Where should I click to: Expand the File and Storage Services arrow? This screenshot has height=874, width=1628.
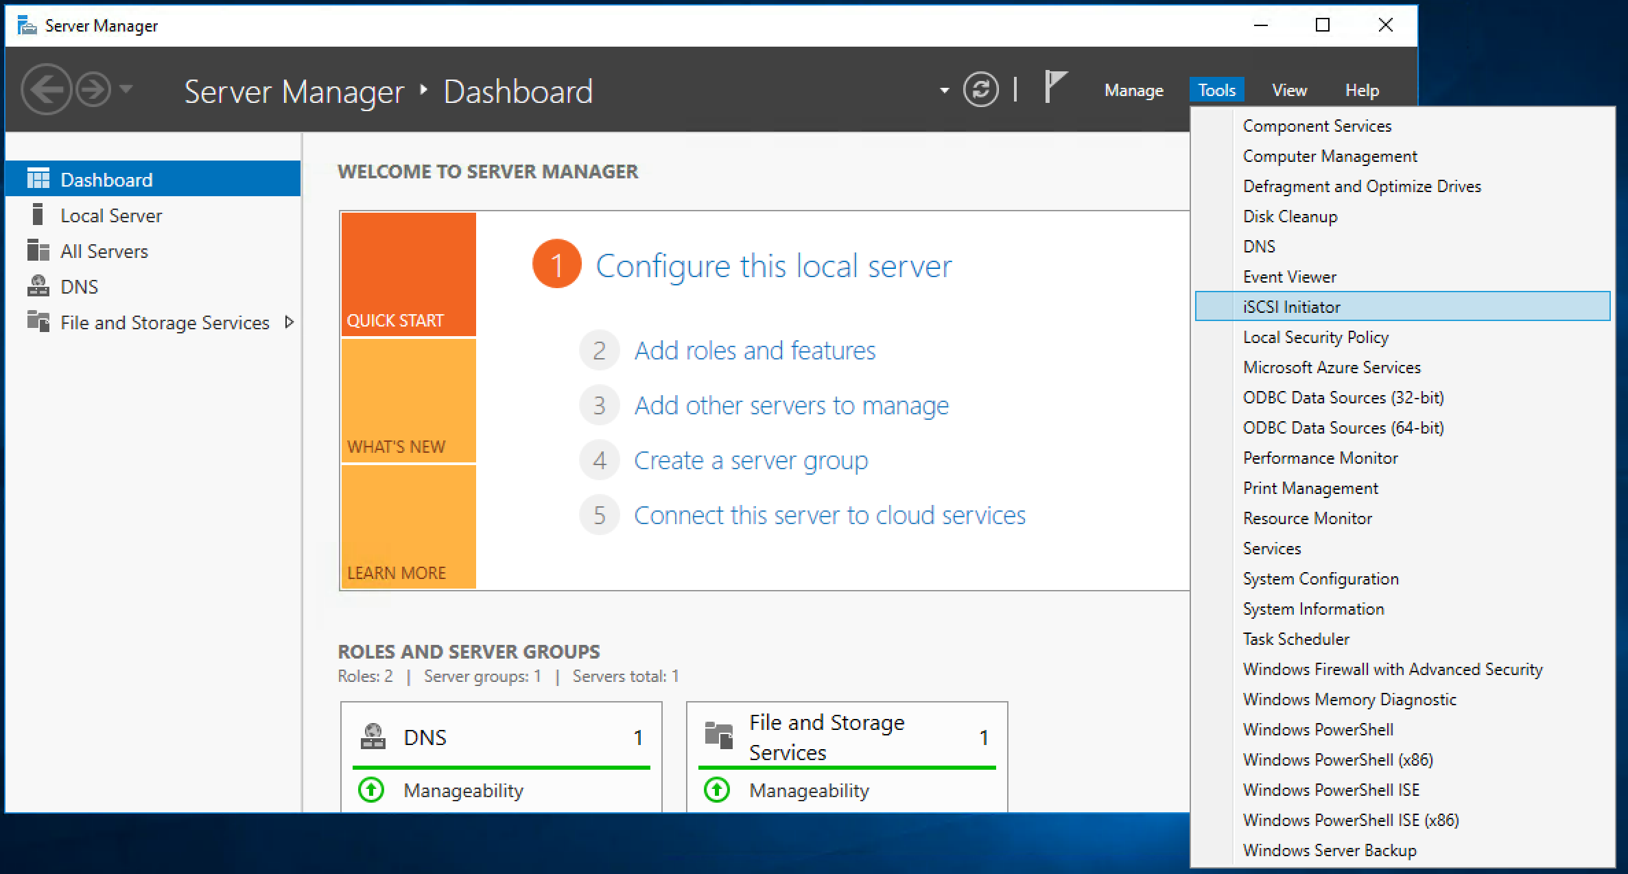pos(290,322)
